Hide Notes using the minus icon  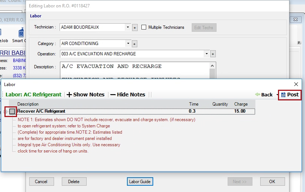click(x=128, y=95)
